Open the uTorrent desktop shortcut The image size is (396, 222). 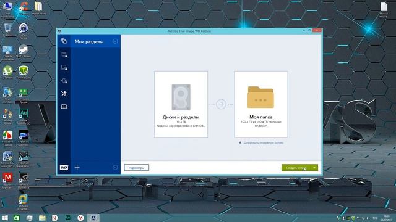click(x=8, y=73)
